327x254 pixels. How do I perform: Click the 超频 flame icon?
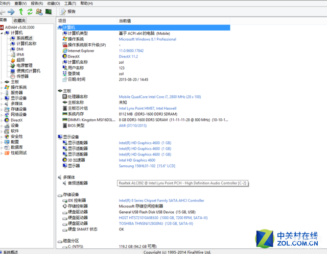click(13, 60)
